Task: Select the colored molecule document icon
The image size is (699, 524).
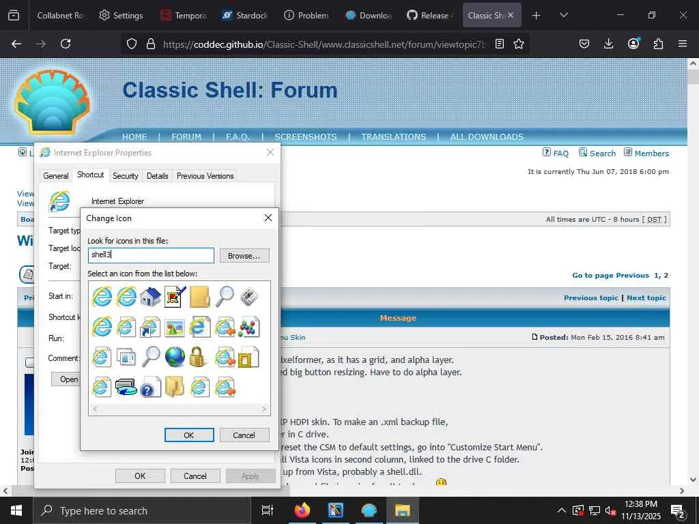Action: point(248,327)
